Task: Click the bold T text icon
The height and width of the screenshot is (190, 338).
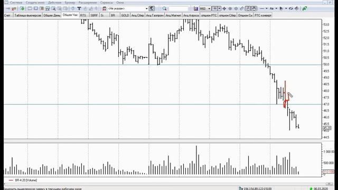Action: point(79,8)
